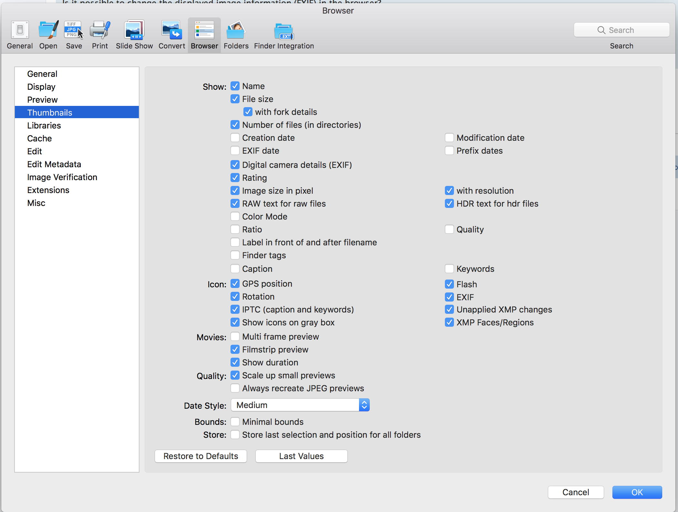Click the Last Values button
This screenshot has width=678, height=512.
[x=301, y=456]
